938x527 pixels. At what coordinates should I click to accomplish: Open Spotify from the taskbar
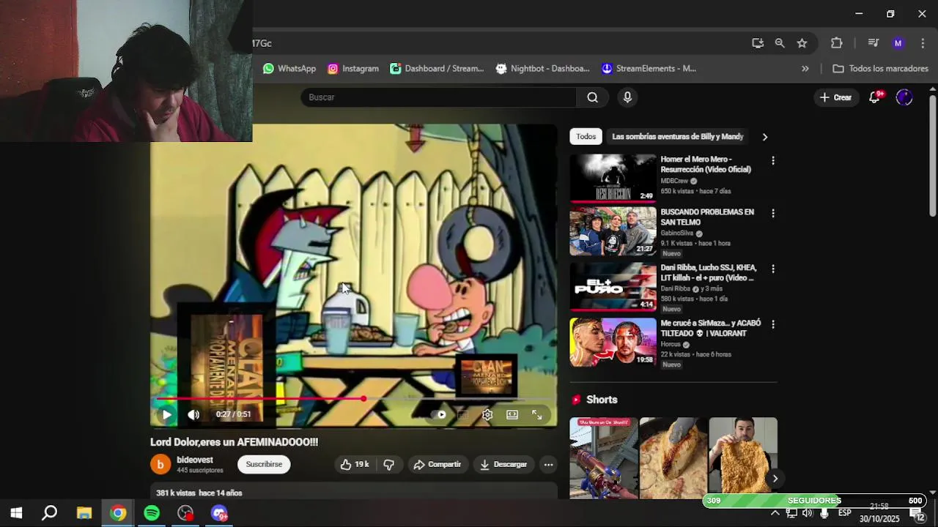pos(152,513)
